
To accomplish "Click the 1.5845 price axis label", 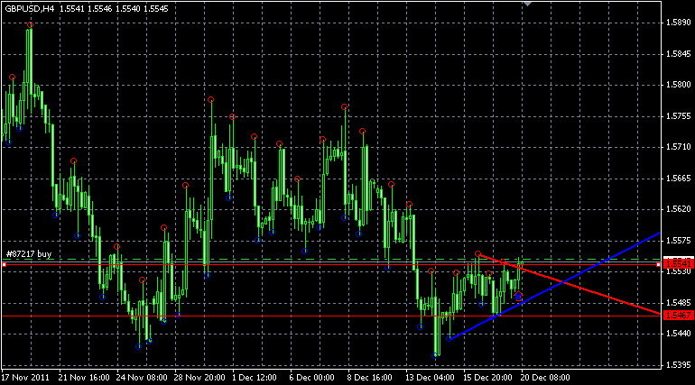I will click(678, 54).
